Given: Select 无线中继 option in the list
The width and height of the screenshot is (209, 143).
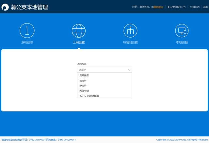Looking at the screenshot, I should [x=104, y=91].
